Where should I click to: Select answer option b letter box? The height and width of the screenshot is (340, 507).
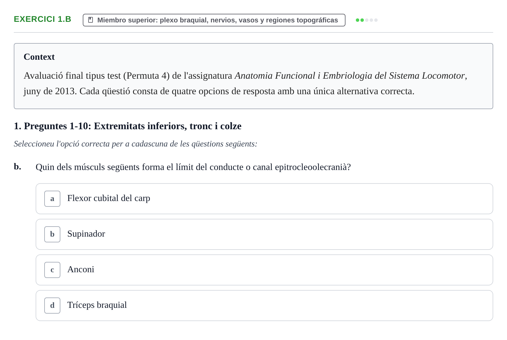(52, 234)
